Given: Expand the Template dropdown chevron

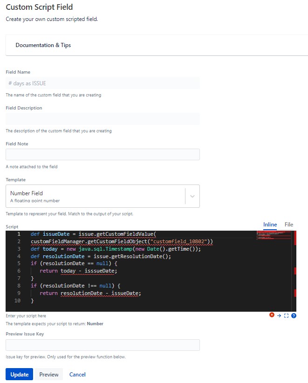Looking at the screenshot, I should tap(192, 196).
